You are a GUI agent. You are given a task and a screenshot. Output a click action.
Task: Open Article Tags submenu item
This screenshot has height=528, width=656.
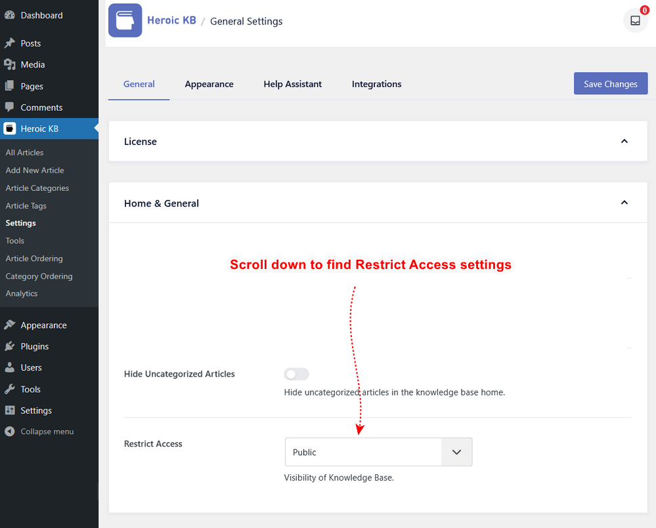[26, 205]
